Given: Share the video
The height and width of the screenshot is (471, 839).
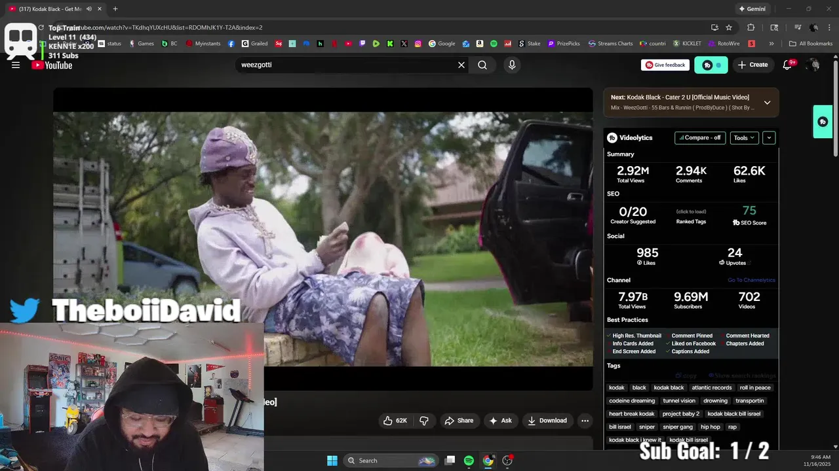Looking at the screenshot, I should pos(459,421).
